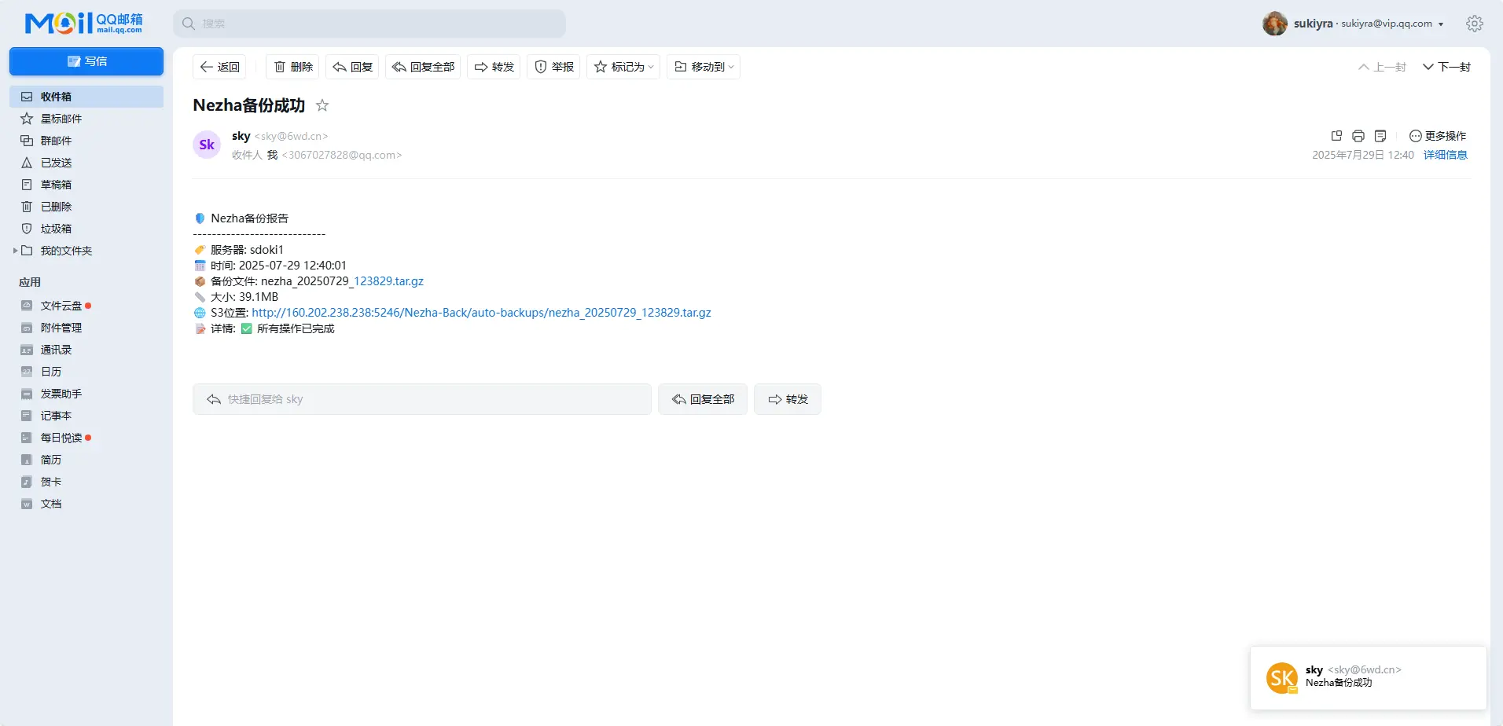Open the 垃圾箱 spam folder
The height and width of the screenshot is (726, 1503).
tap(86, 229)
